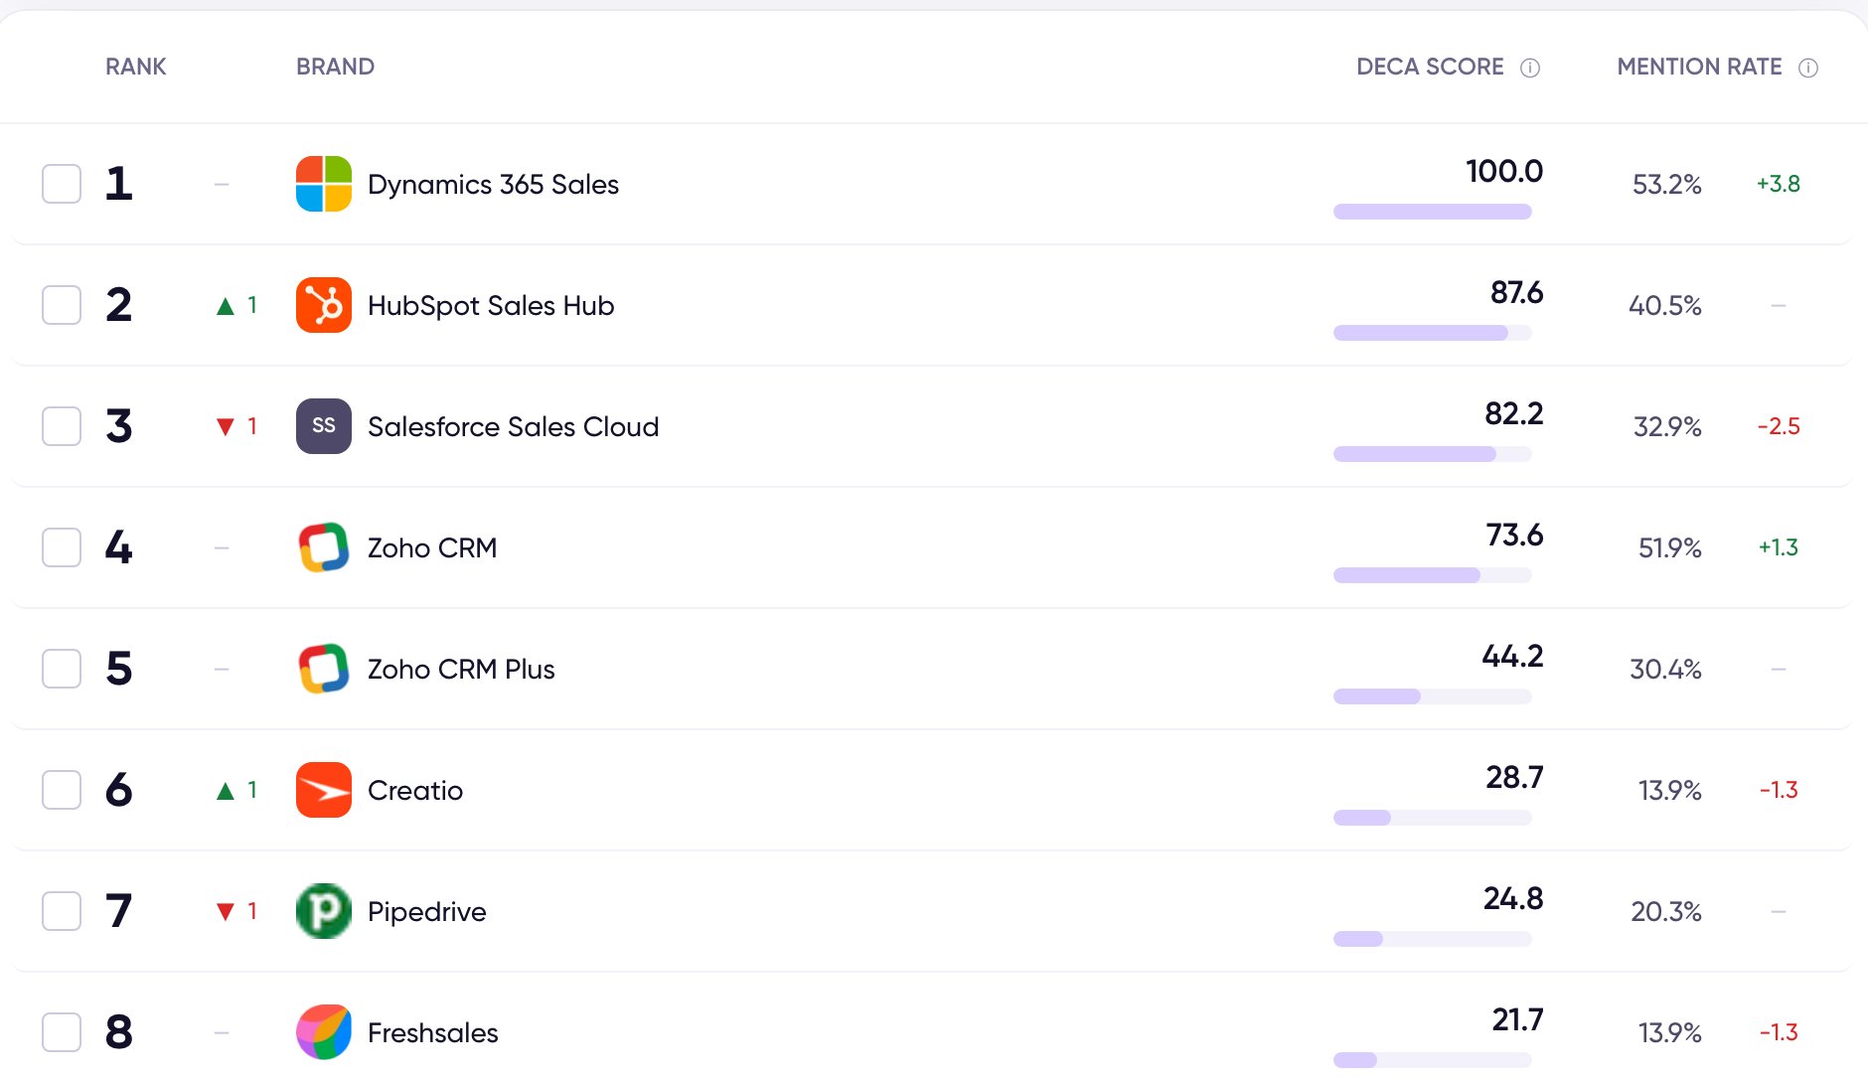Click the Pipedrive logo icon
Viewport: 1868px width, 1078px height.
tap(324, 911)
